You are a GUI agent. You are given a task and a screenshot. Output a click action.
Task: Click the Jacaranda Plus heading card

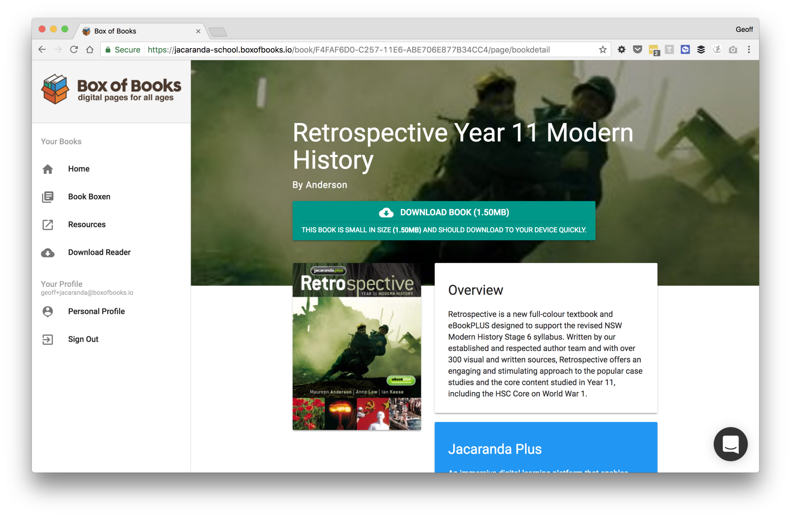point(545,449)
